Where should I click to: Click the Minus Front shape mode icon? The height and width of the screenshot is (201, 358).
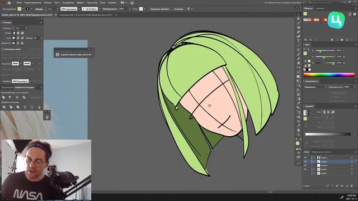click(x=10, y=97)
